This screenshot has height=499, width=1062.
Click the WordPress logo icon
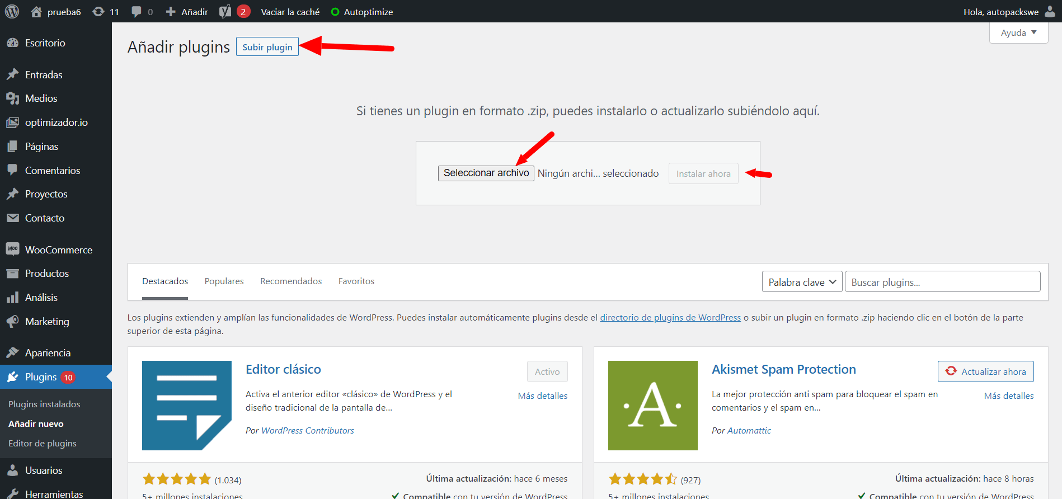(12, 11)
